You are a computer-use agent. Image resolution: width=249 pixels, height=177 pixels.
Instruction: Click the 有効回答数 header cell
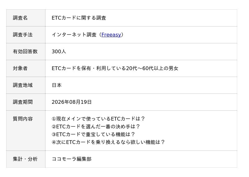pos(26,51)
